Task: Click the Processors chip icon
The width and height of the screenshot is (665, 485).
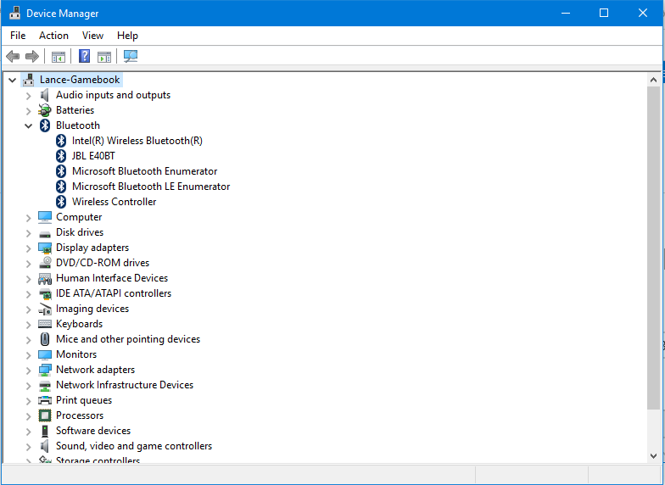Action: tap(44, 415)
